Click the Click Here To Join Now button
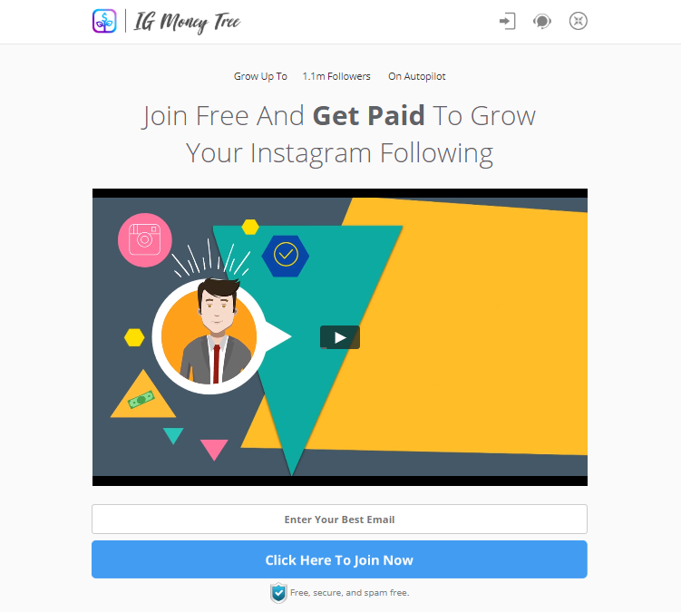681x612 pixels. tap(339, 559)
